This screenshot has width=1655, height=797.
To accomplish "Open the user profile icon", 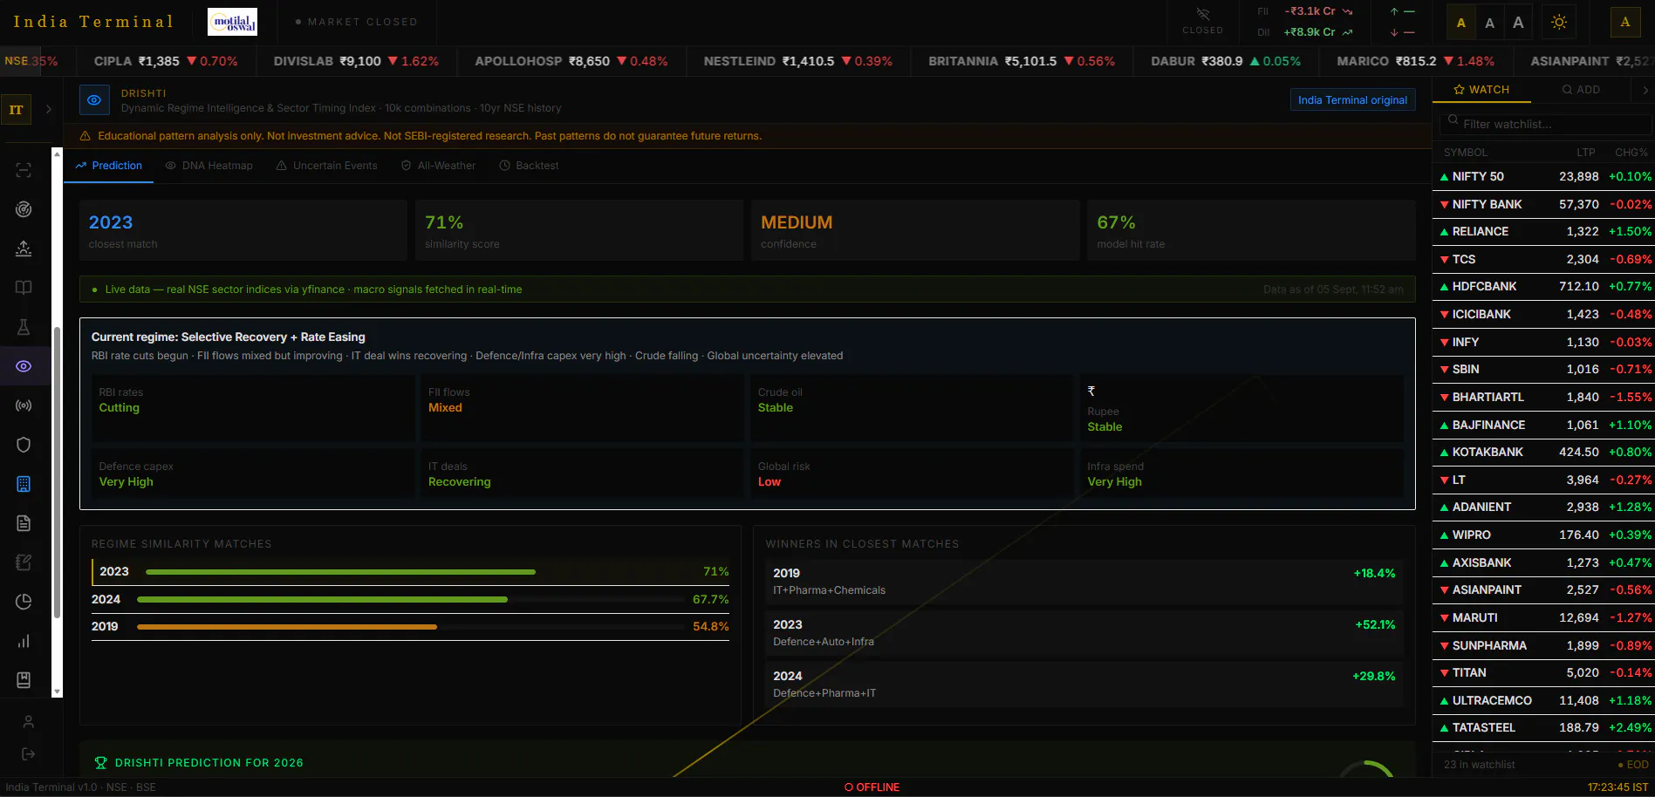I will click(x=28, y=722).
